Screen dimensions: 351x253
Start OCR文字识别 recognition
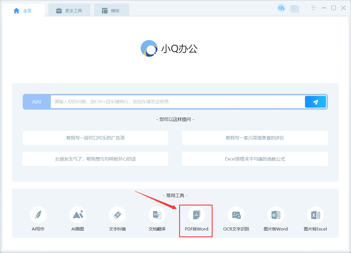click(236, 219)
